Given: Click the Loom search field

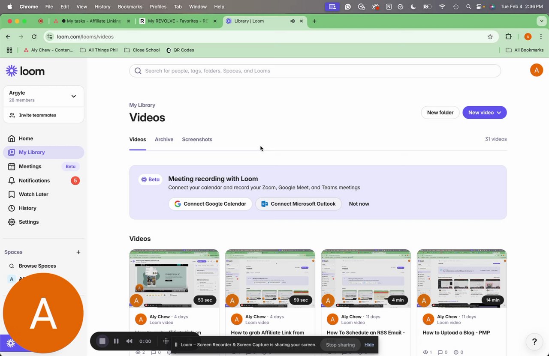Looking at the screenshot, I should 315,71.
